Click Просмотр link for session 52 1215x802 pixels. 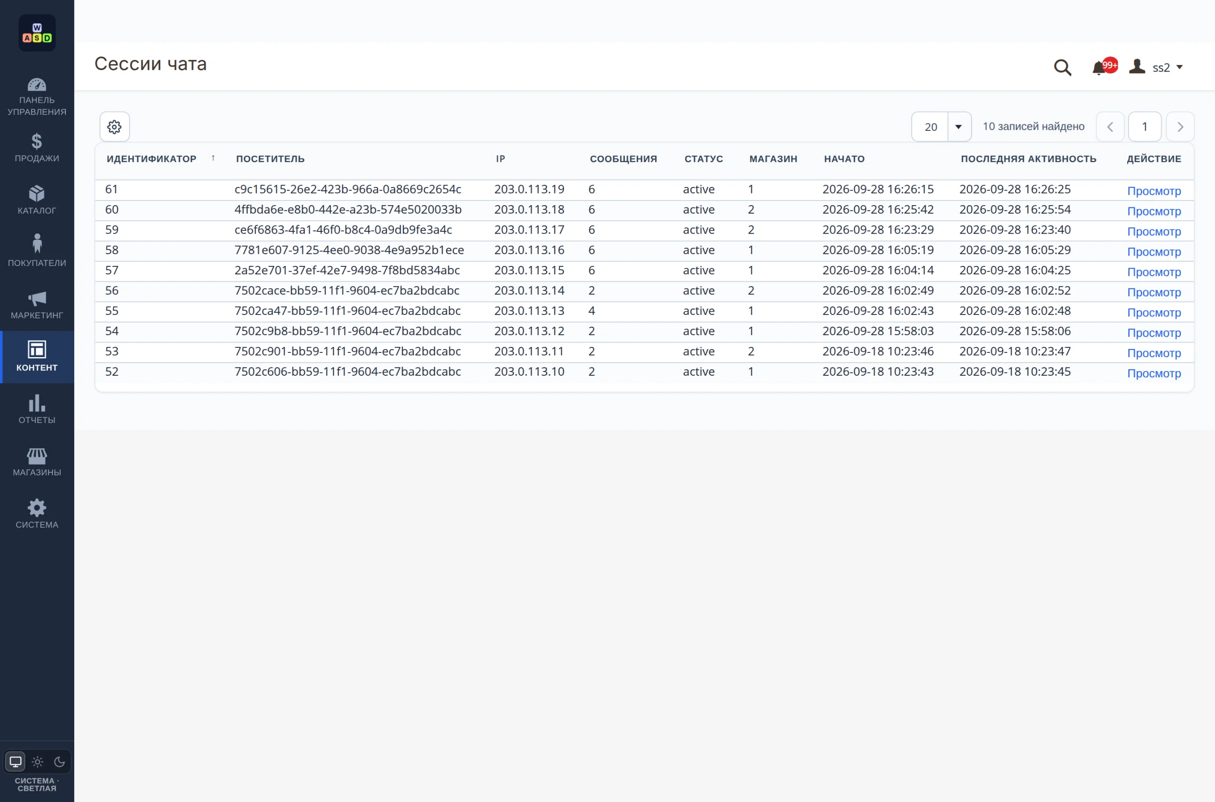click(x=1154, y=373)
